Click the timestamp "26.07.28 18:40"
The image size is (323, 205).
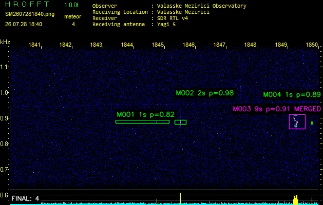[x=24, y=24]
